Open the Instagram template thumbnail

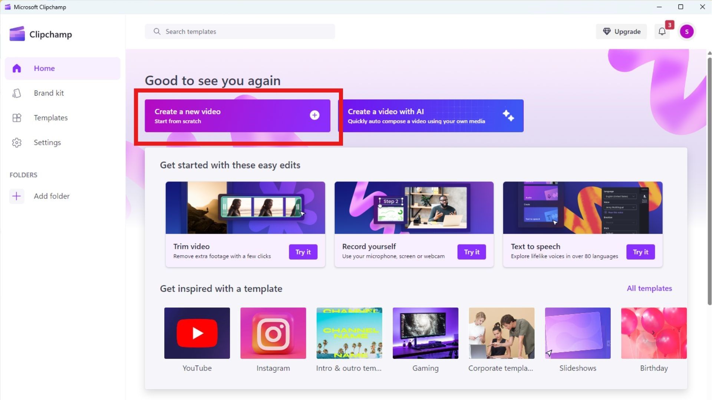pos(273,333)
